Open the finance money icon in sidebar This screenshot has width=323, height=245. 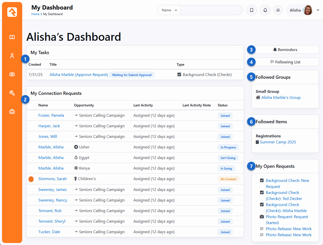12,74
